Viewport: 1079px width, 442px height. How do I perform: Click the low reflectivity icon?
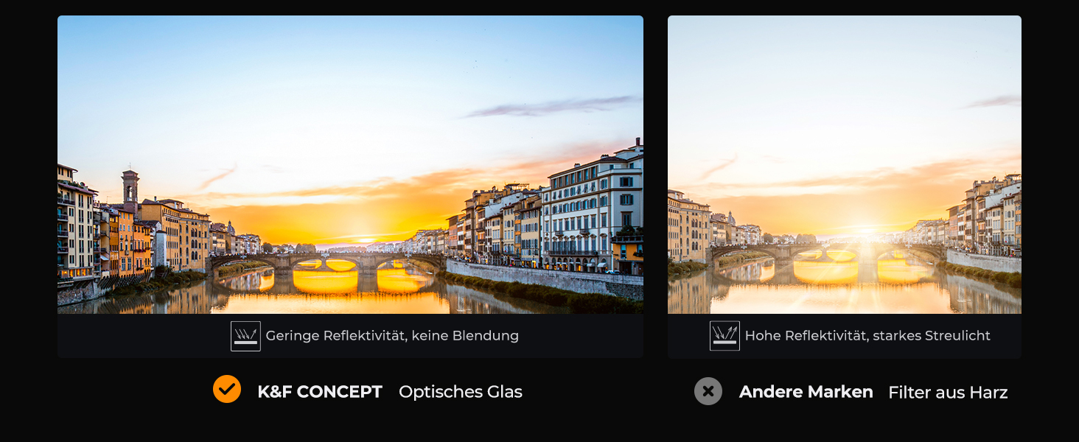245,336
